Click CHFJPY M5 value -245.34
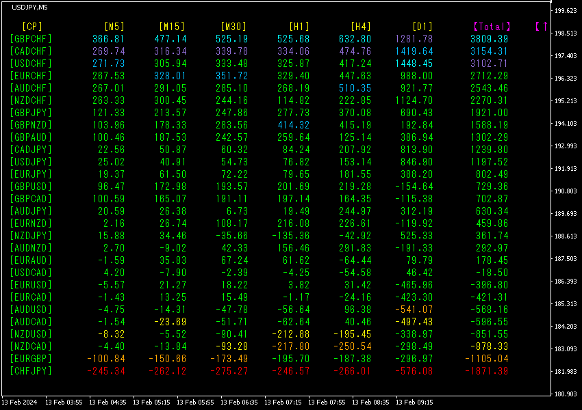 coord(105,371)
